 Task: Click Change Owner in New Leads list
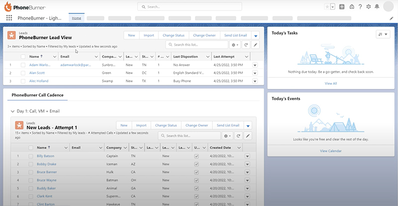point(197,126)
